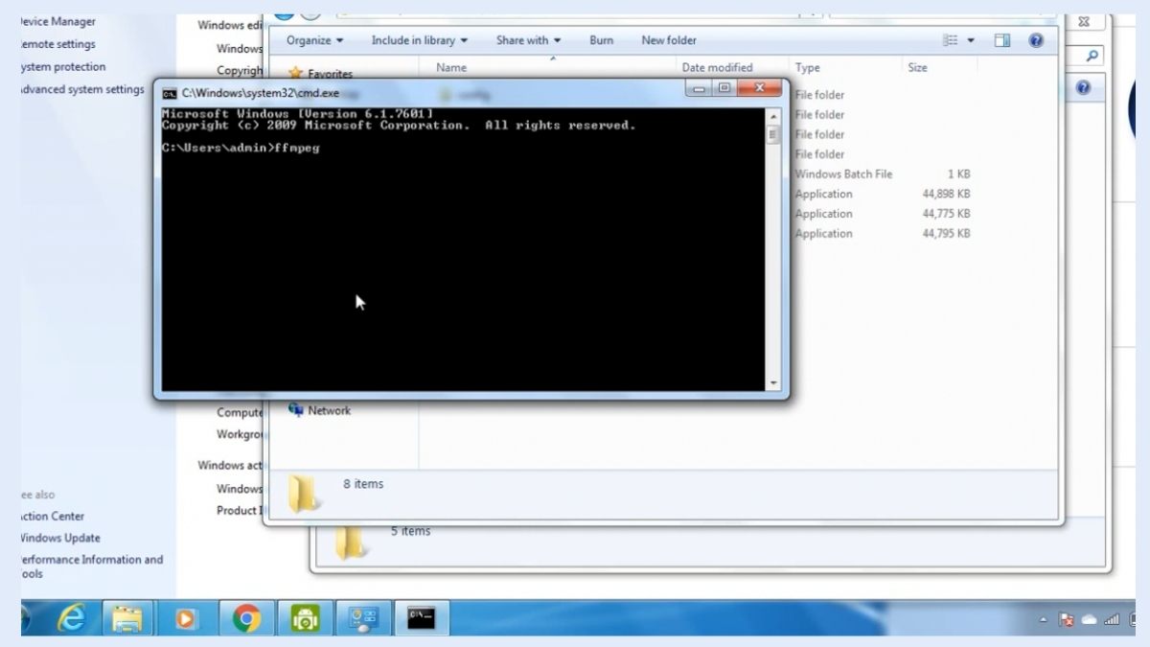This screenshot has height=647, width=1150.
Task: Maximize the cmd.exe window
Action: pos(724,88)
